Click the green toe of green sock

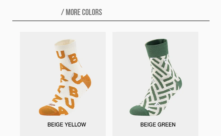pyautogui.click(x=137, y=111)
